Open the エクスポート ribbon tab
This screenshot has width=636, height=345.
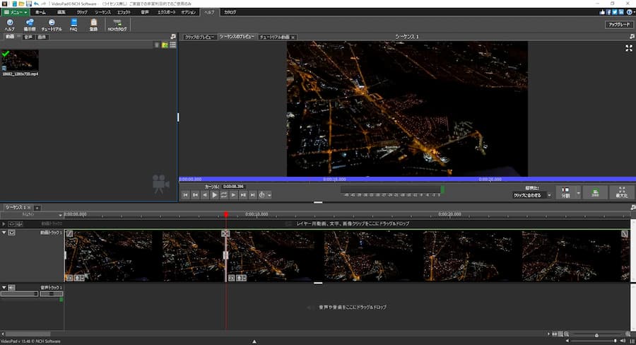point(167,13)
